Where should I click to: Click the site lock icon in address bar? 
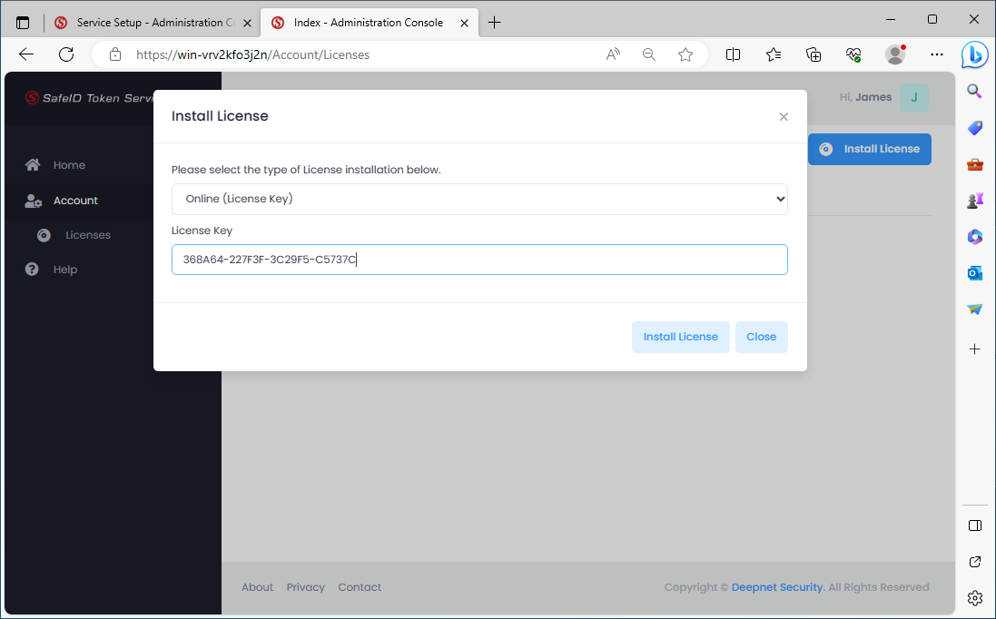115,54
